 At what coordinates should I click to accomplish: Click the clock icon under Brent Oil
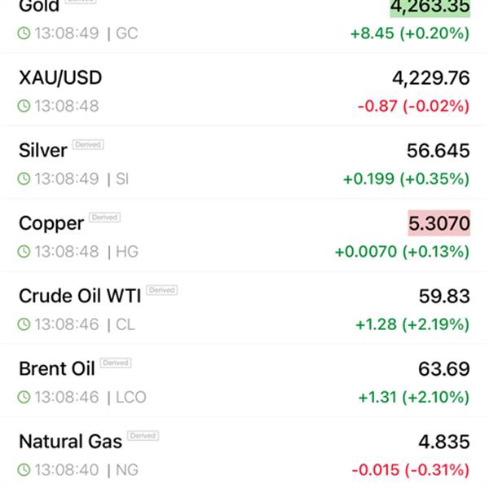pos(24,397)
